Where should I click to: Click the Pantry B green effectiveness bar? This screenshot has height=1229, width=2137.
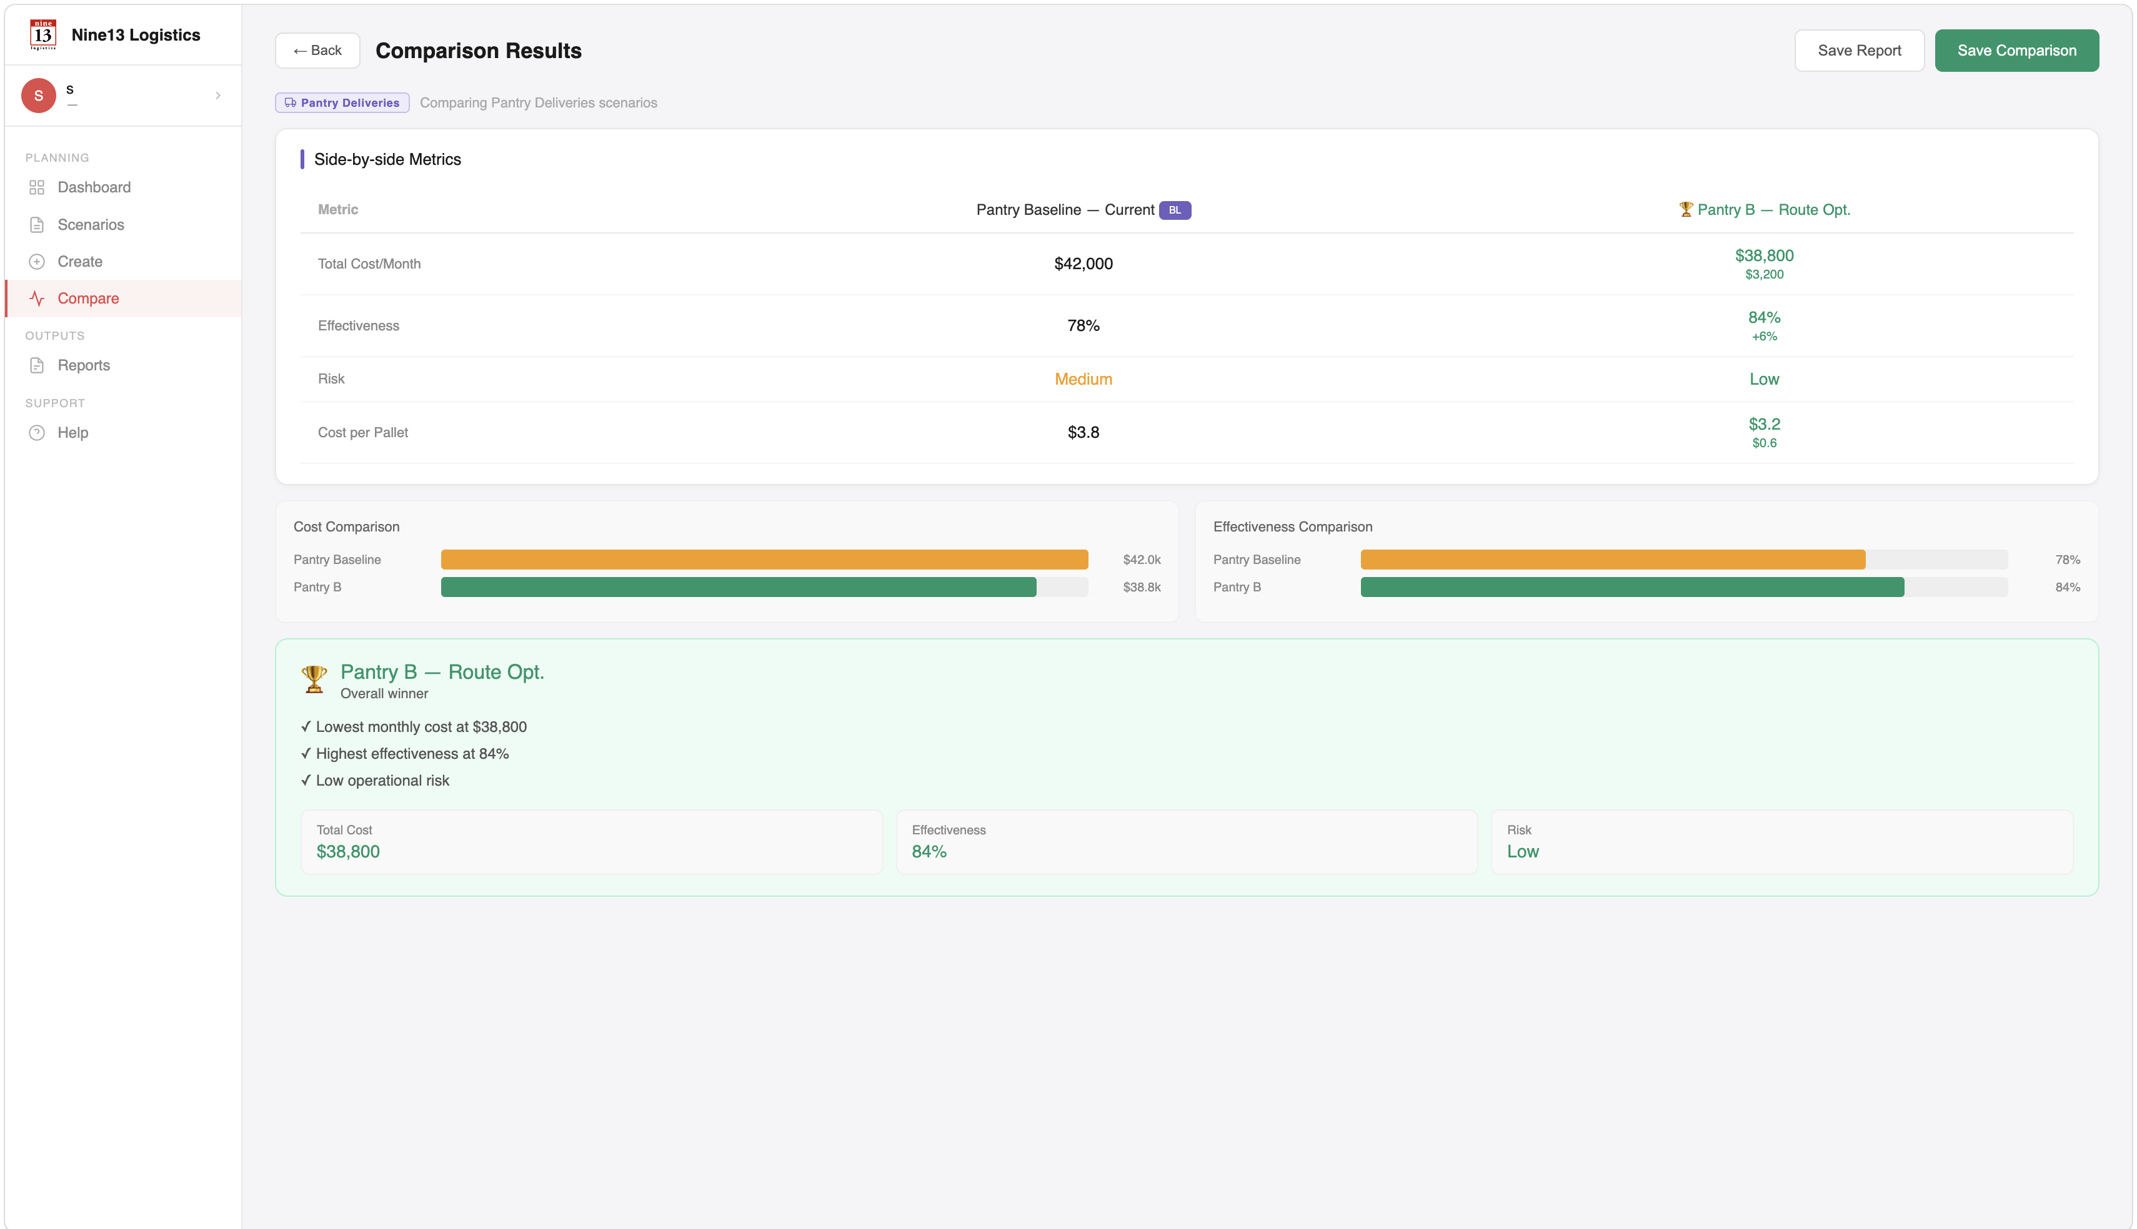1632,588
